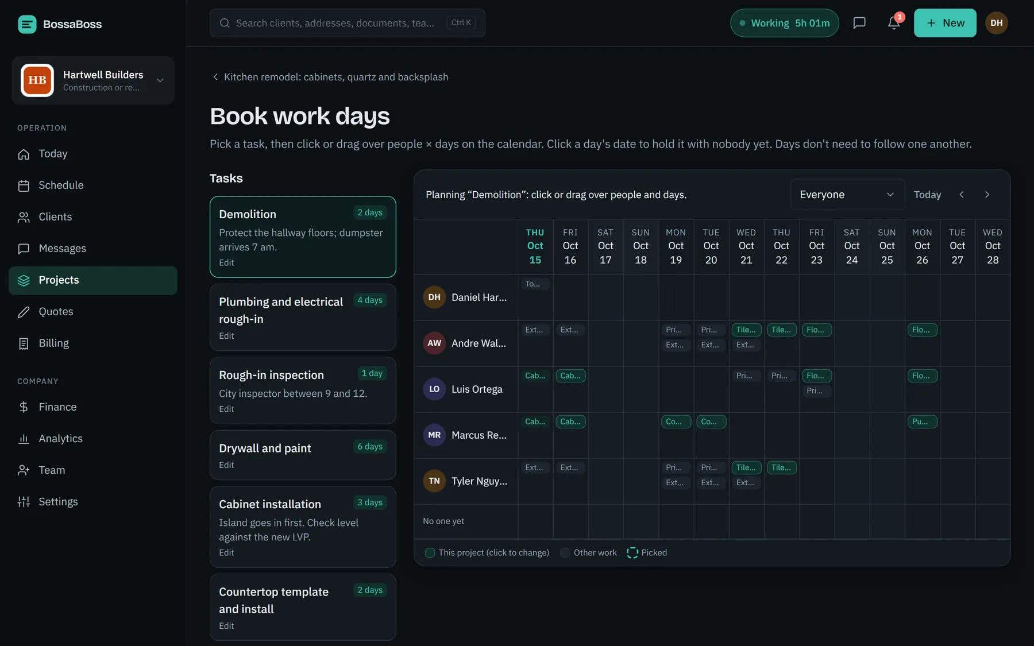Click the Working 5h 01m timer
Viewport: 1034px width, 646px height.
click(785, 23)
